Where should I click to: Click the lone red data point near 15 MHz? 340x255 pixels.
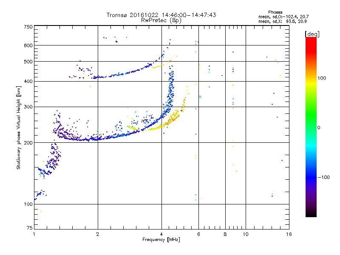[x=282, y=161]
